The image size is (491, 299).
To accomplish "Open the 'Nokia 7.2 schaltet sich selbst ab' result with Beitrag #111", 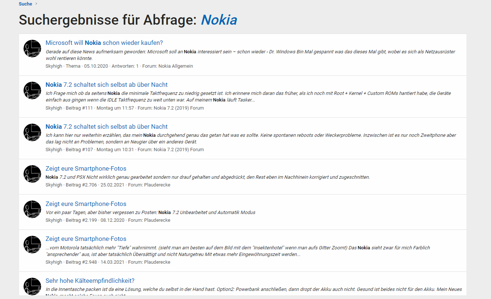I will 106,85.
